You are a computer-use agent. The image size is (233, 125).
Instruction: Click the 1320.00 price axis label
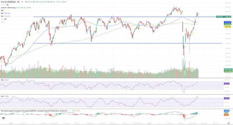[228, 12]
